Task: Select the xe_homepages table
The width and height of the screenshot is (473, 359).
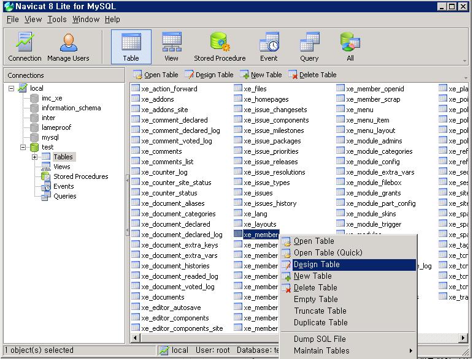Action: (266, 99)
